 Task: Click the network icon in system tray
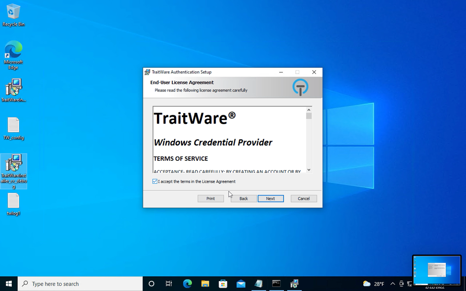409,284
